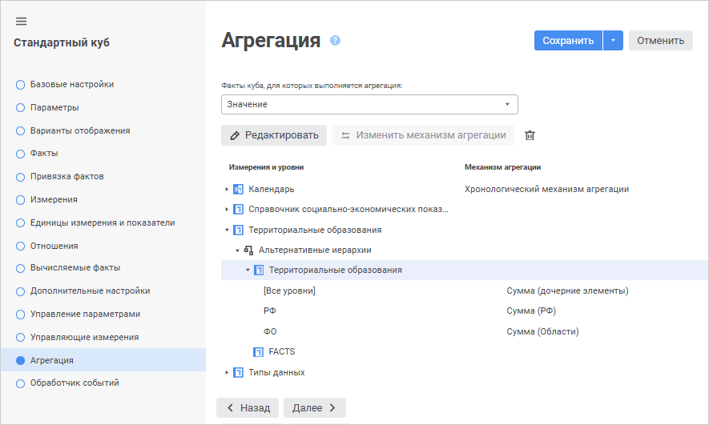
Task: Click the help question mark icon
Action: coord(336,40)
